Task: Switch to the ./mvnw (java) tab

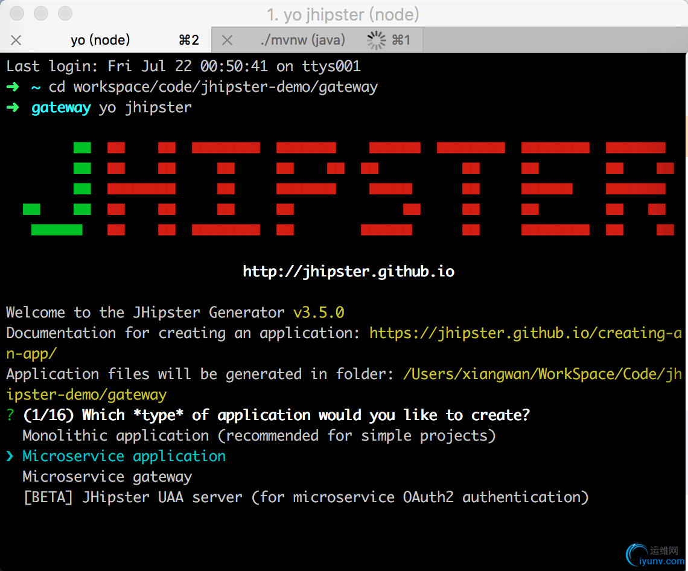Action: (x=317, y=40)
